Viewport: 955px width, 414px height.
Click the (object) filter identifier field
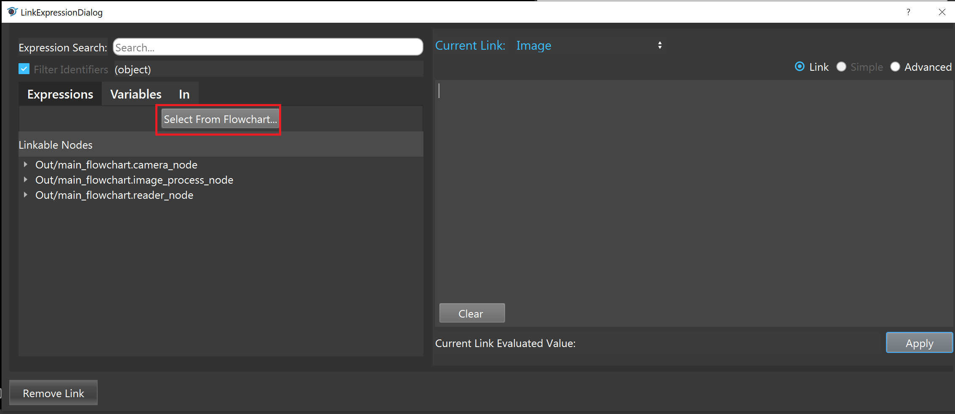click(268, 69)
